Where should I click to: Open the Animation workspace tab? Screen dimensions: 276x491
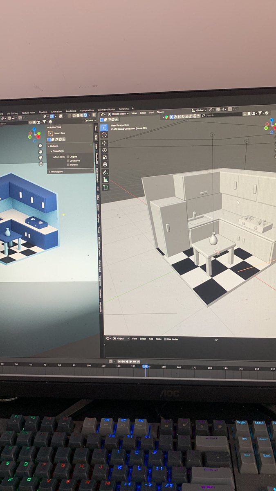coord(56,111)
